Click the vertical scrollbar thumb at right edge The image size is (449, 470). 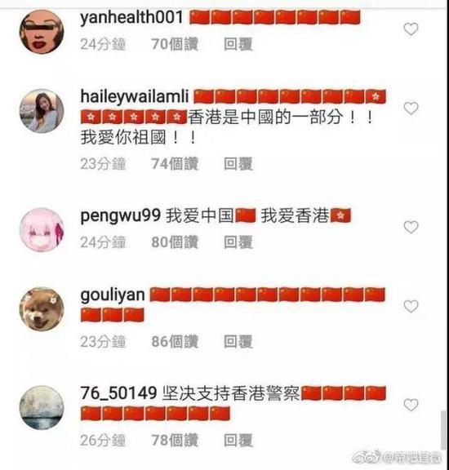click(443, 430)
